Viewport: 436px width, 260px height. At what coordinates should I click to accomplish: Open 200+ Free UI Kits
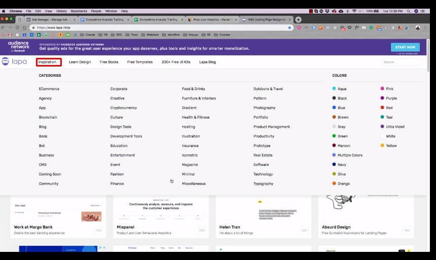[x=176, y=62]
